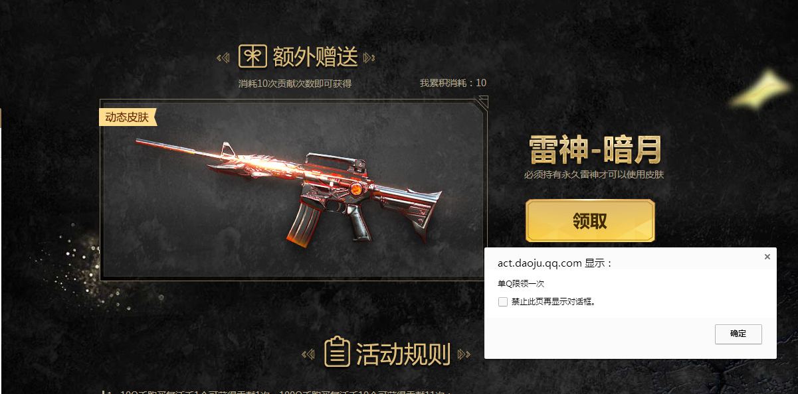Confirm the dialog with 确定

coord(738,334)
